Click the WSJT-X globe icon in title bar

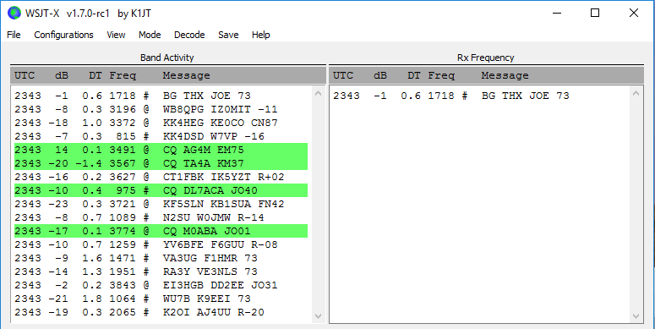(14, 14)
